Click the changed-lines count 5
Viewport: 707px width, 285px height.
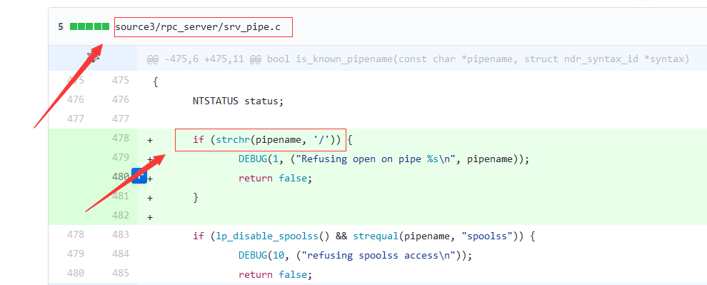61,26
